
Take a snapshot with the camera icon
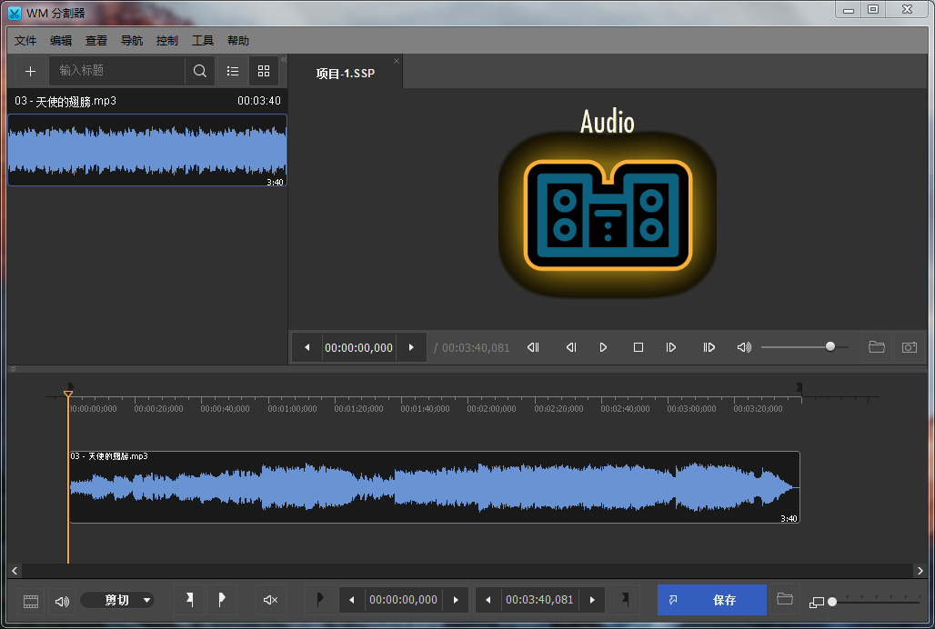click(909, 347)
